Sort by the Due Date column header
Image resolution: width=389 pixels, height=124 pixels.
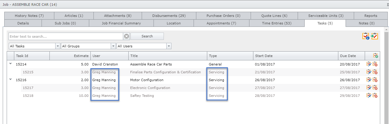coord(348,56)
